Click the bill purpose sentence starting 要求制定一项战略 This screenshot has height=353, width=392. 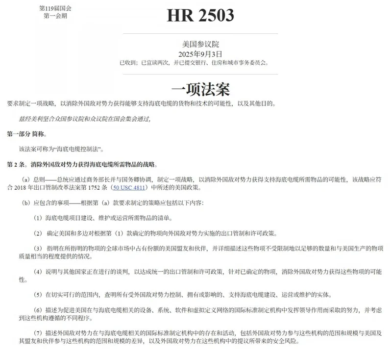pyautogui.click(x=142, y=103)
